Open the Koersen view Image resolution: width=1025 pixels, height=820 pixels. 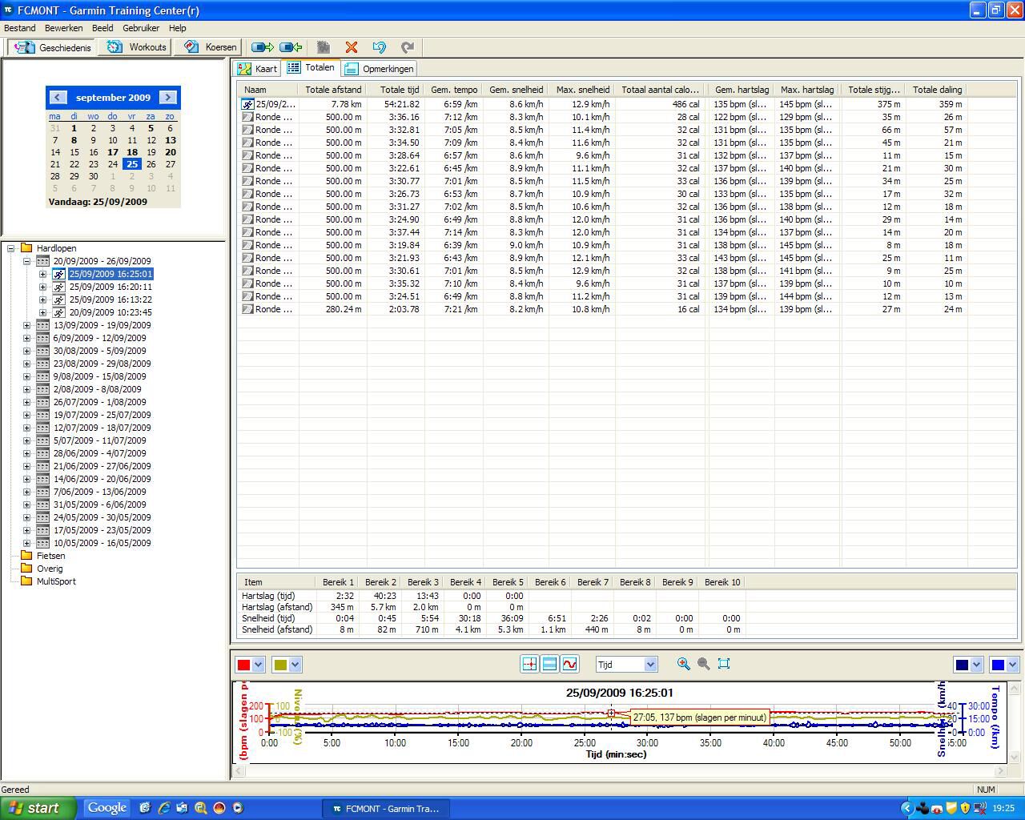pyautogui.click(x=211, y=47)
